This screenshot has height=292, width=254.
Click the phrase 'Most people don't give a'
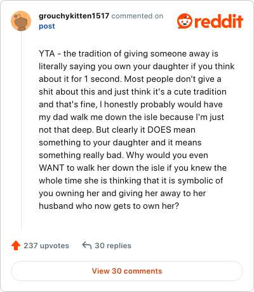coord(173,79)
